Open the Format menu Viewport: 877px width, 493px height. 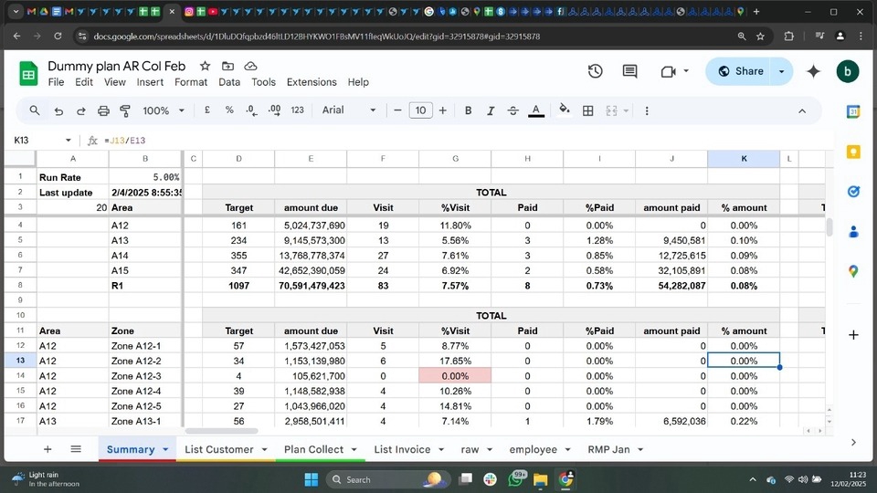191,82
